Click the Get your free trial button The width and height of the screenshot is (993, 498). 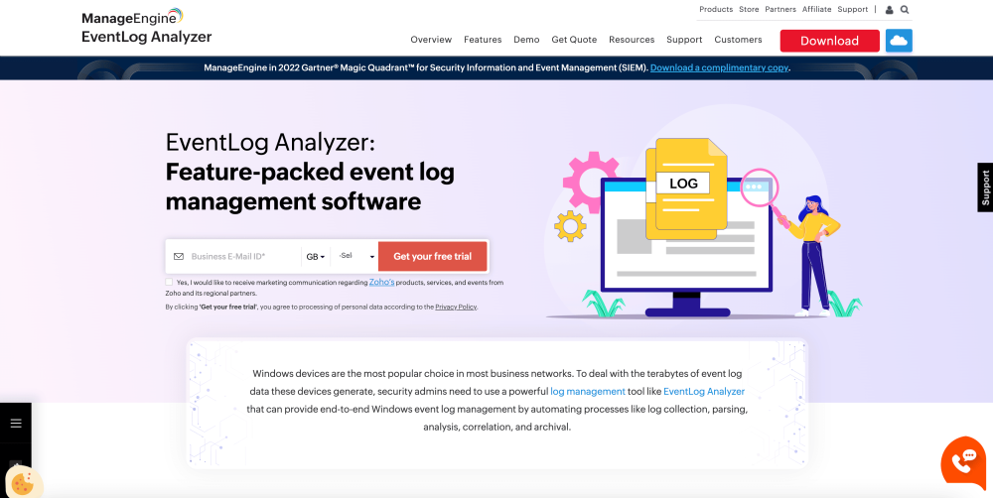tap(433, 256)
